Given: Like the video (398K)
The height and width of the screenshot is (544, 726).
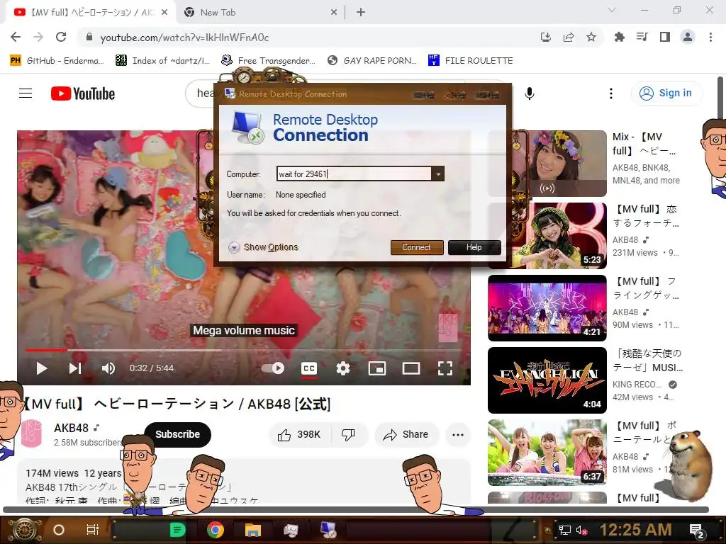Looking at the screenshot, I should 299,434.
